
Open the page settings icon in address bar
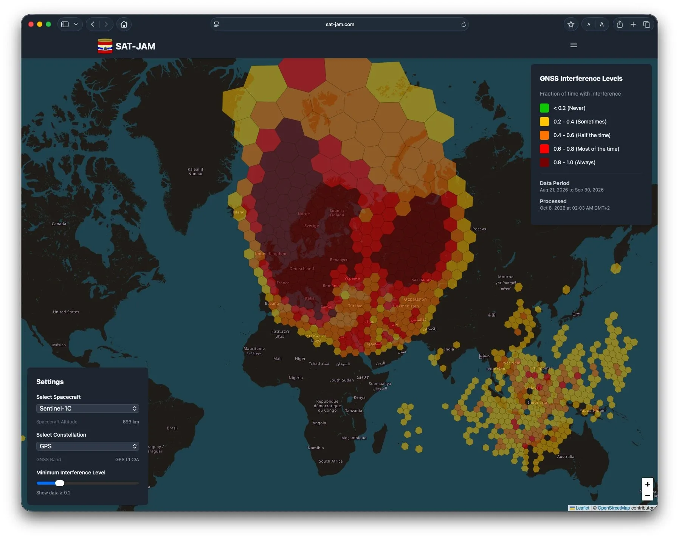click(217, 24)
